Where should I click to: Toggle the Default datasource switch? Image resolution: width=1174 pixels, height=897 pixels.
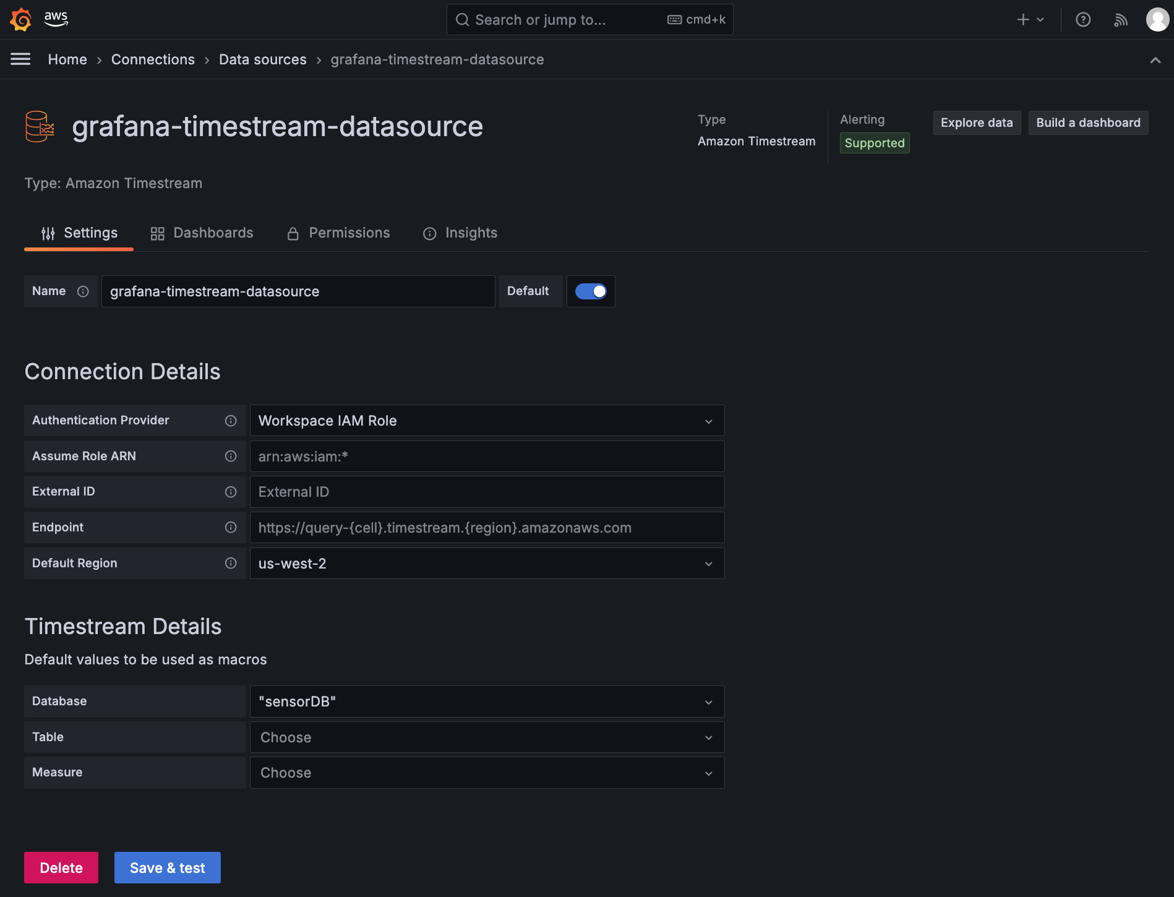point(591,291)
